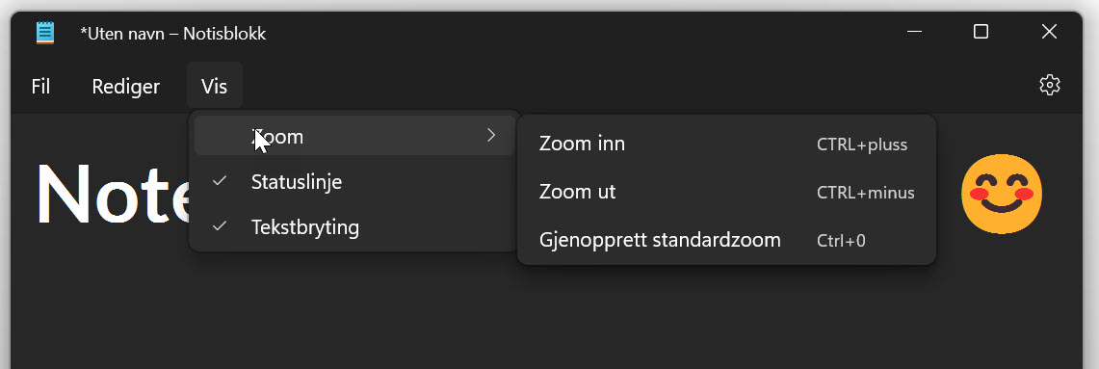Open the Rediger menu
1099x369 pixels.
coord(125,87)
